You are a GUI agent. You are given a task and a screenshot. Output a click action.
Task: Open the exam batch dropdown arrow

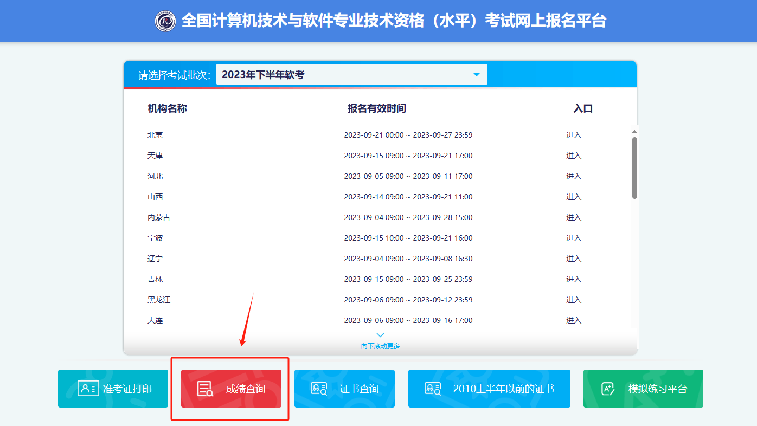[477, 75]
